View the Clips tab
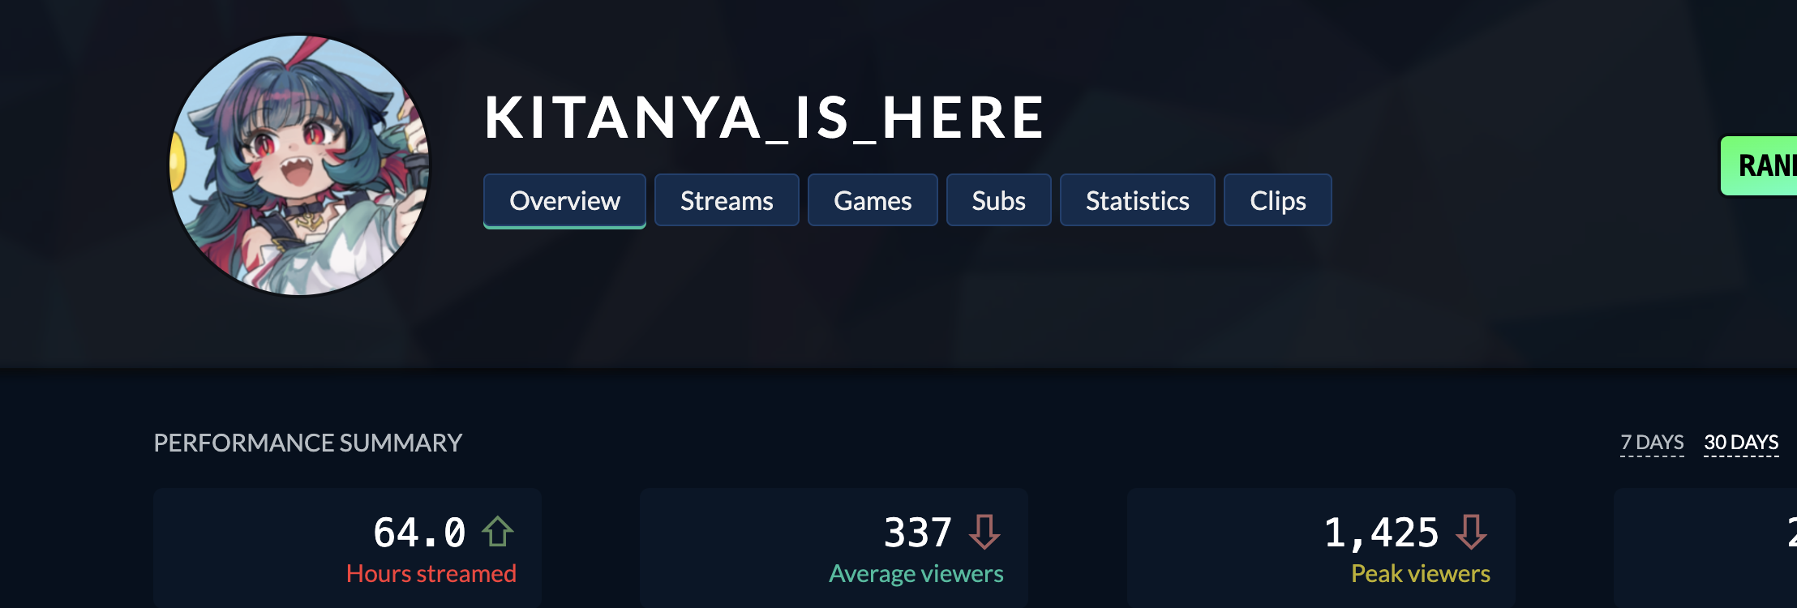Viewport: 1797px width, 608px height. click(x=1277, y=200)
